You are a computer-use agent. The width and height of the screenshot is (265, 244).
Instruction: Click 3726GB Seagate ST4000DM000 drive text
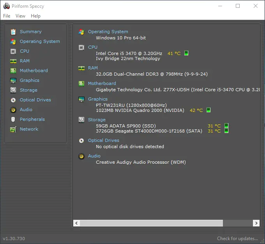pyautogui.click(x=149, y=131)
